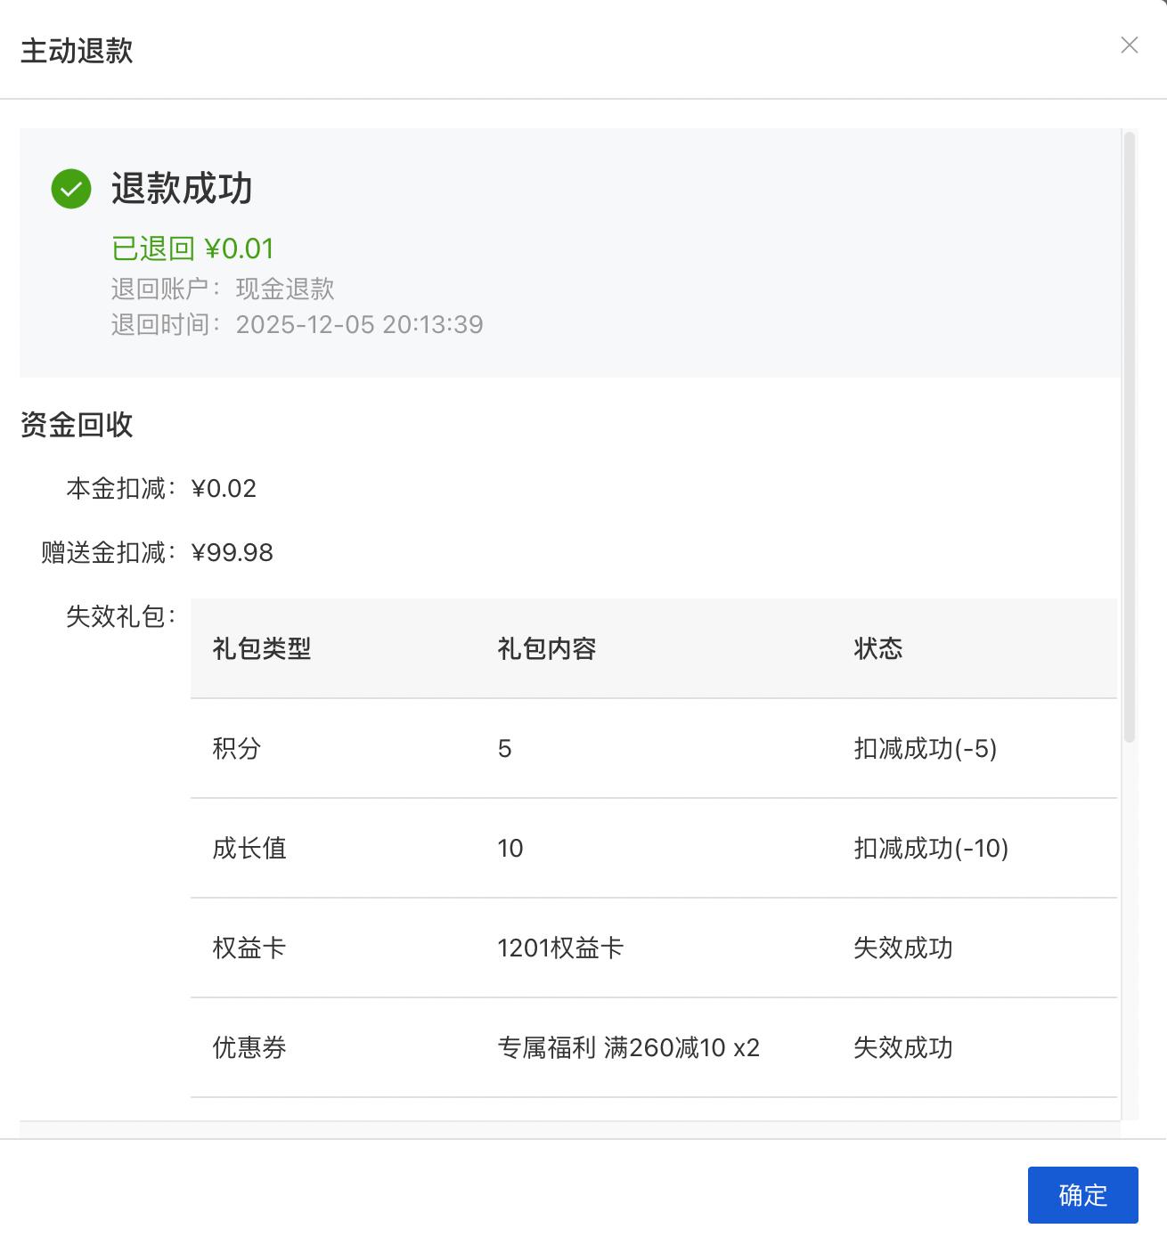Click the 扣减成功(-10) status text

click(x=931, y=848)
